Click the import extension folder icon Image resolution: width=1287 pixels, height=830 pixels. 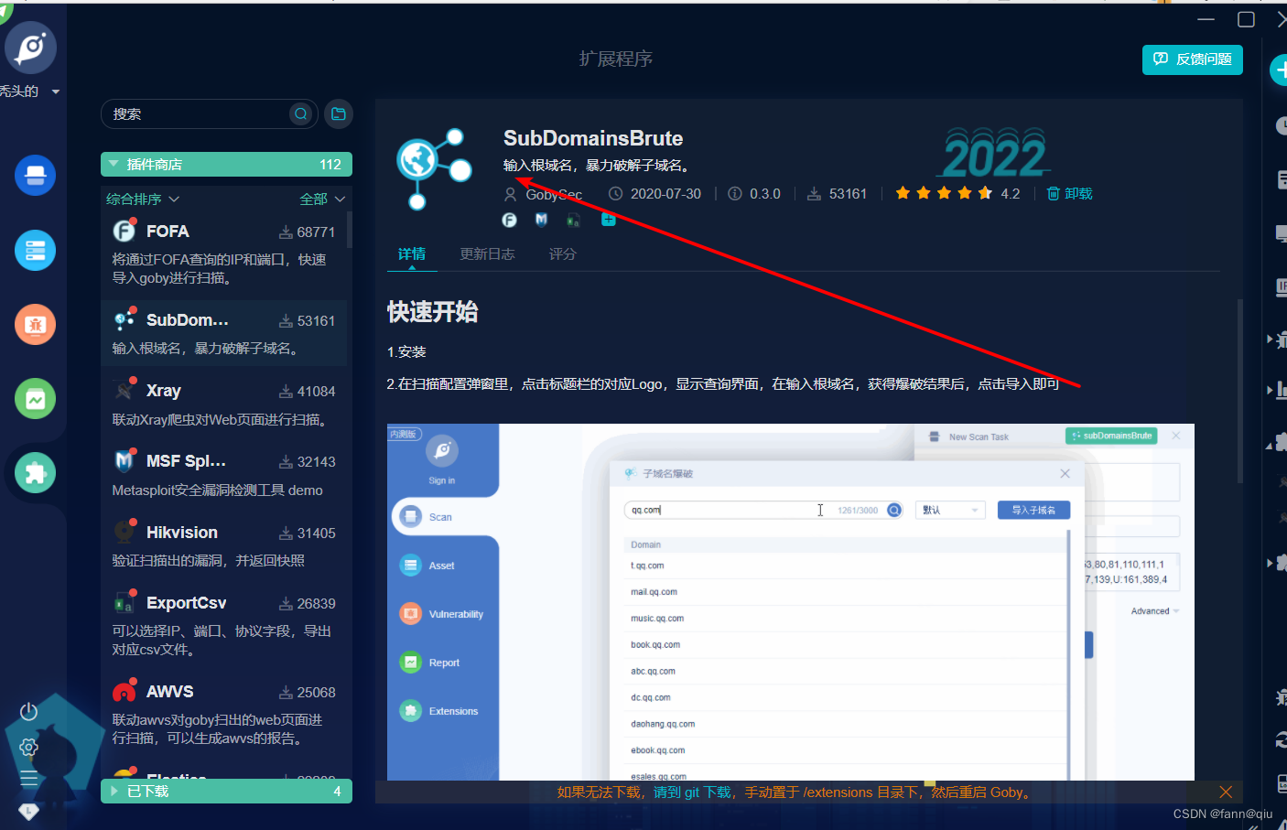(339, 113)
